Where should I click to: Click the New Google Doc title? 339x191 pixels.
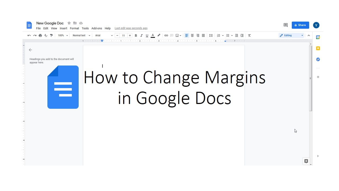pyautogui.click(x=50, y=23)
